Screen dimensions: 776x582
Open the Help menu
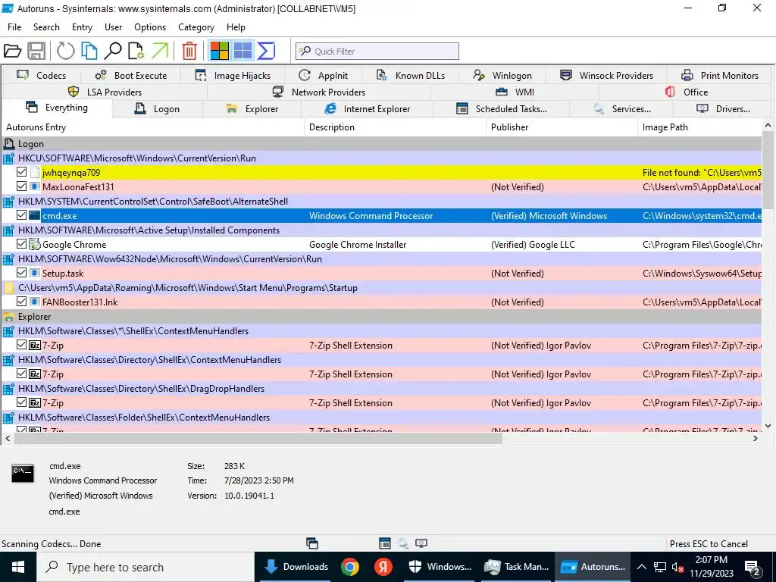click(236, 27)
